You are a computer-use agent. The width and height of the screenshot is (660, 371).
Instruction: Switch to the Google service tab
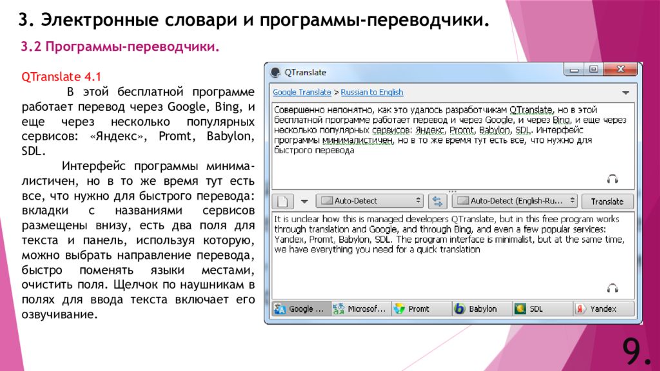[x=301, y=309]
